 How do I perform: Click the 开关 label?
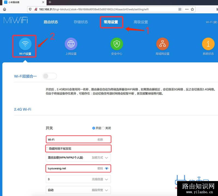click(49, 128)
